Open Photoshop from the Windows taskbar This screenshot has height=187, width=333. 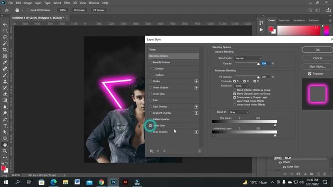(113, 182)
